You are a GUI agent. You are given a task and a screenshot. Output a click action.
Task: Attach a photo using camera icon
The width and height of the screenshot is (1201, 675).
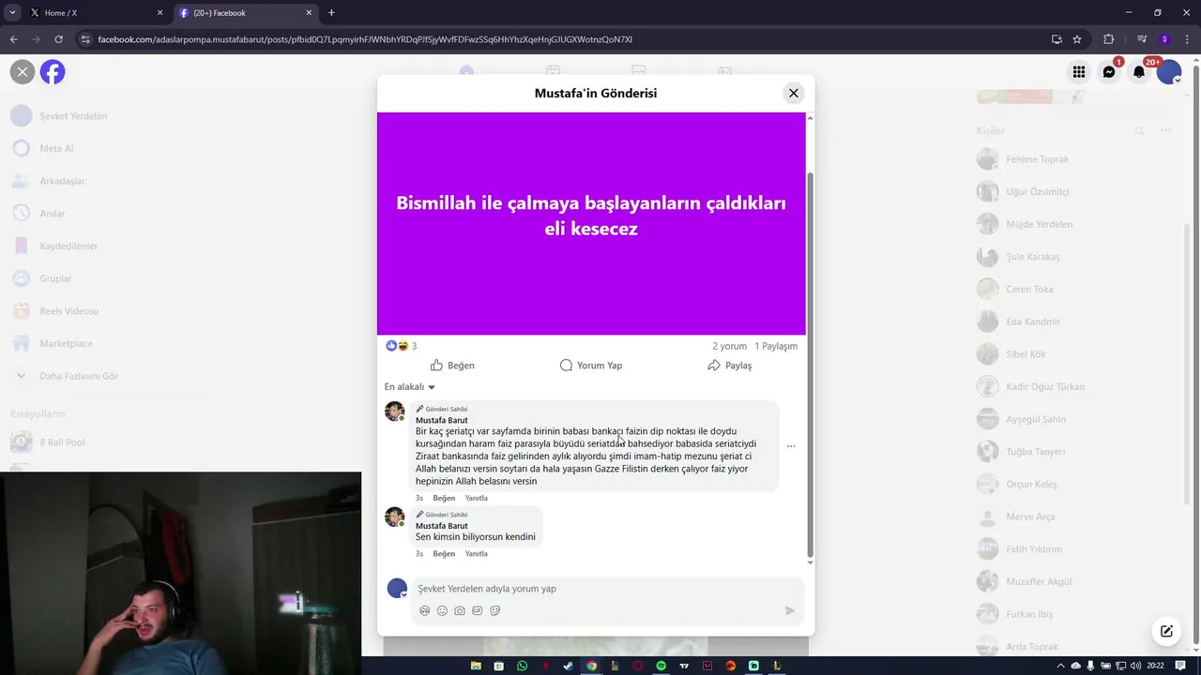(460, 610)
